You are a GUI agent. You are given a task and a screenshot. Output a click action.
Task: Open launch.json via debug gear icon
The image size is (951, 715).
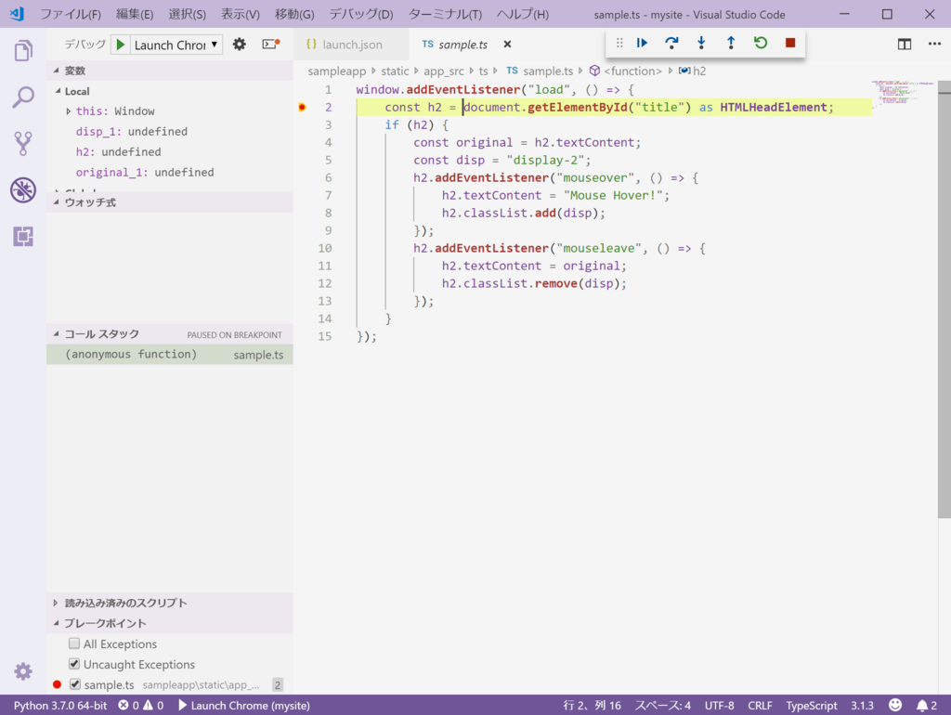tap(240, 45)
